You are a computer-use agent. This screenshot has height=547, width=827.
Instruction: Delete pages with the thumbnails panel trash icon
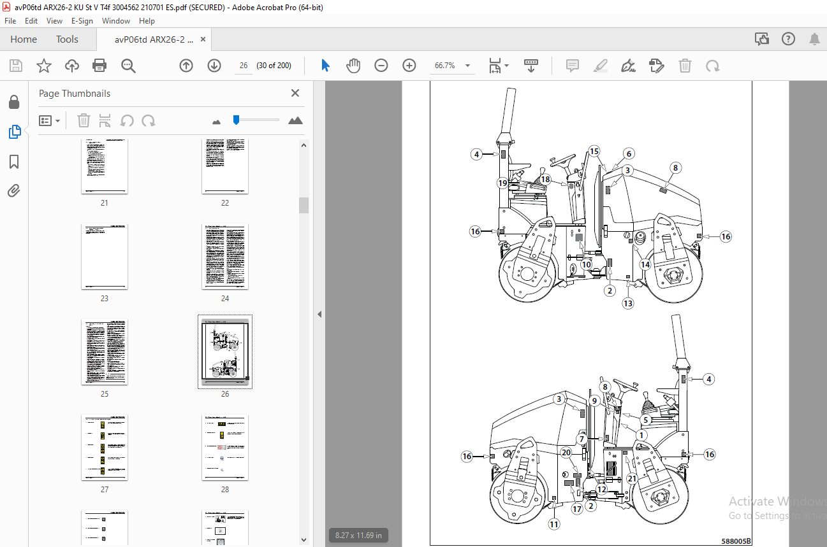[x=84, y=120]
